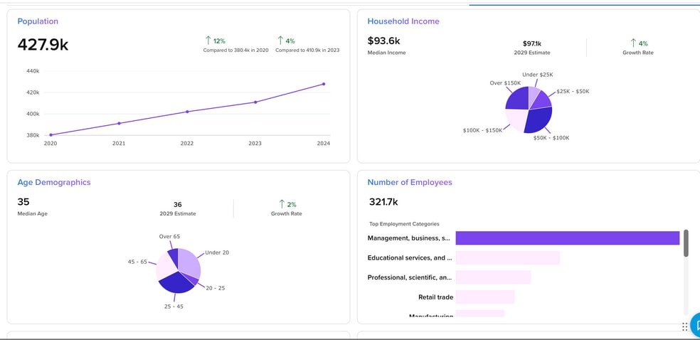The height and width of the screenshot is (340, 700).
Task: Open the Population card title
Action: tap(38, 21)
